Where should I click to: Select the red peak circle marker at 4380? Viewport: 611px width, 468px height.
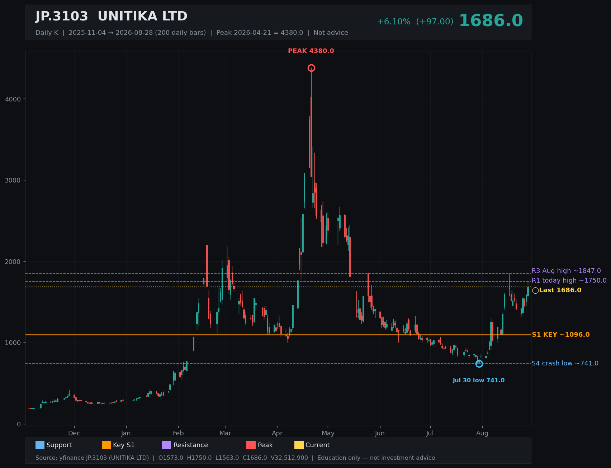[x=311, y=68]
